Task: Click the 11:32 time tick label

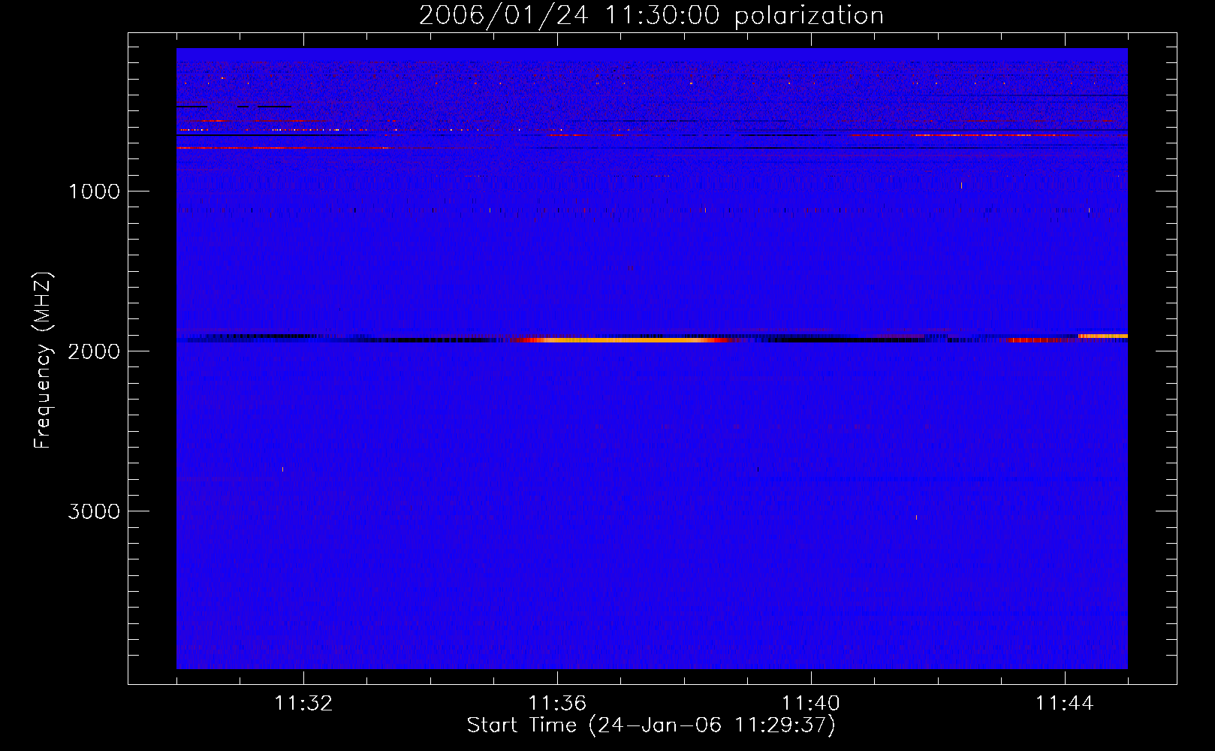Action: [x=303, y=704]
